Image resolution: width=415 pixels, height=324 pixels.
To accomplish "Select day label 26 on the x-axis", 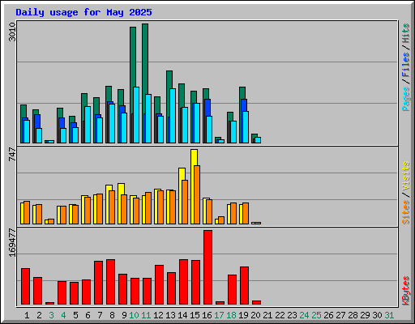I will [x=328, y=315].
